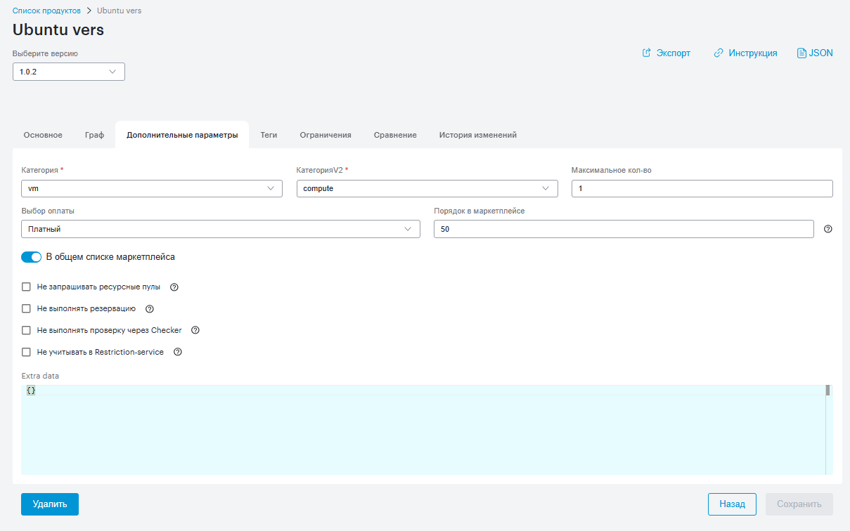This screenshot has height=531, width=850.
Task: Open help icon for Не запрашивать ресурсные пулы
Action: point(174,287)
